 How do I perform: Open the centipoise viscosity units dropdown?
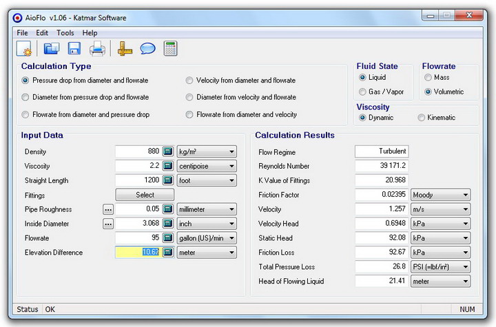pyautogui.click(x=207, y=166)
